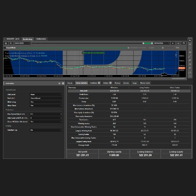The height and width of the screenshot is (196, 196).
Task: Click the chart horizontal scrollbar
Action: click(x=178, y=79)
